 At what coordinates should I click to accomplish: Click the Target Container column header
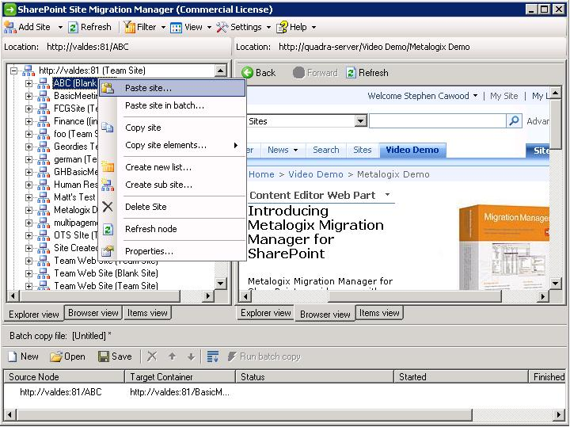point(180,377)
